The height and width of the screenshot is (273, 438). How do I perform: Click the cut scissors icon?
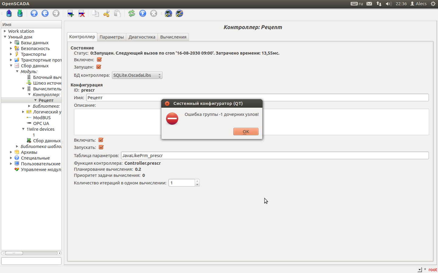(106, 13)
